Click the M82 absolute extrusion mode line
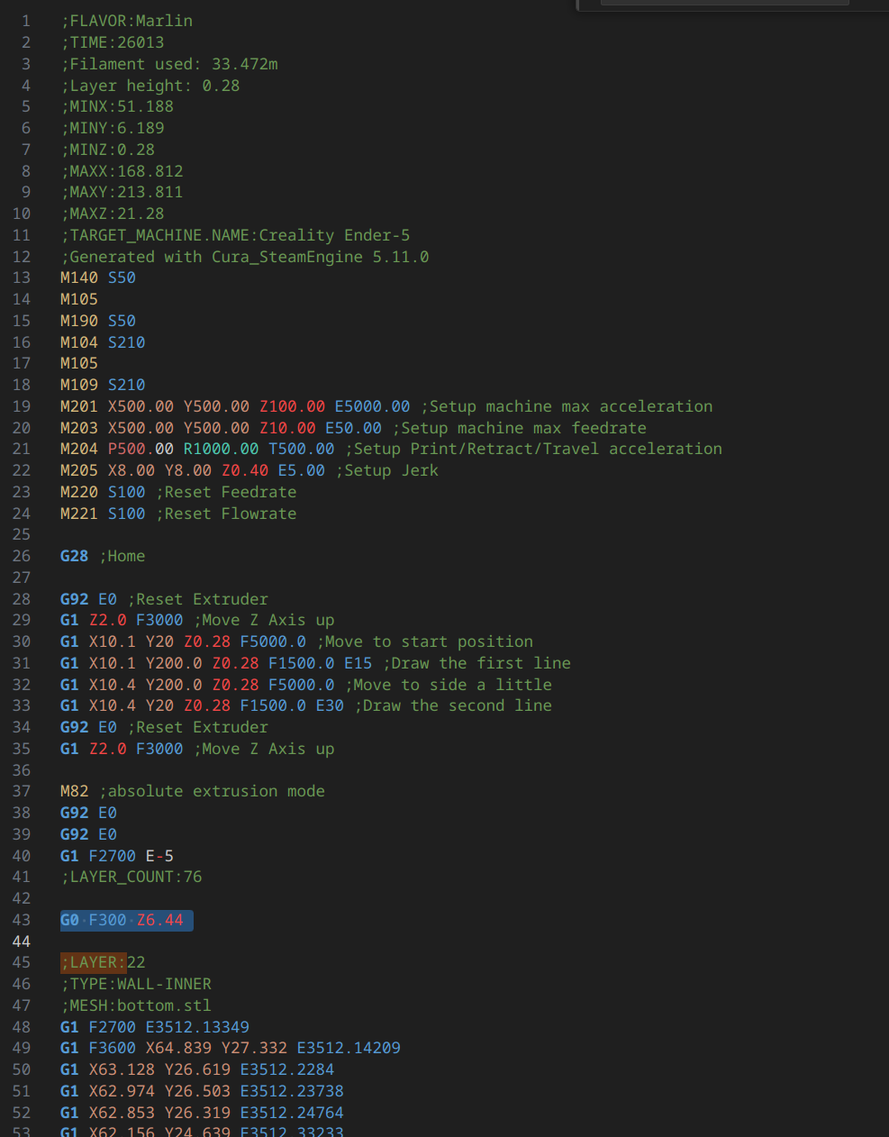 tap(192, 791)
